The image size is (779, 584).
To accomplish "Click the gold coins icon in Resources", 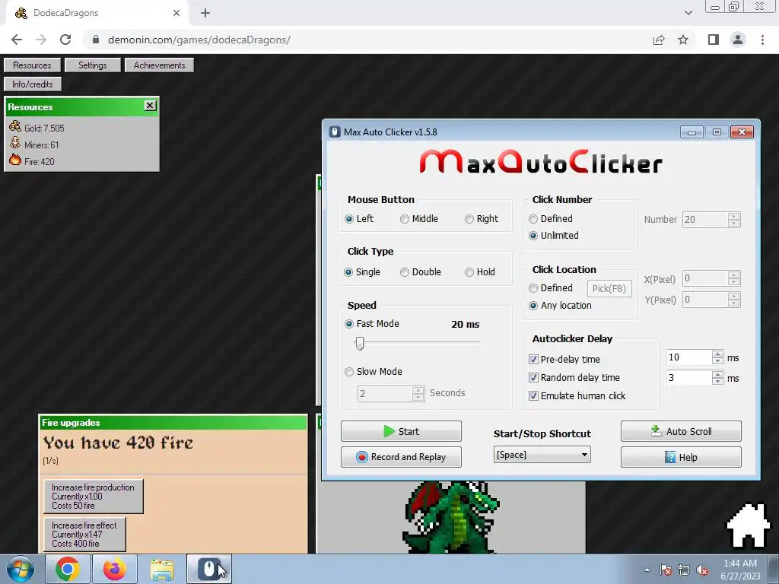I will tap(15, 126).
